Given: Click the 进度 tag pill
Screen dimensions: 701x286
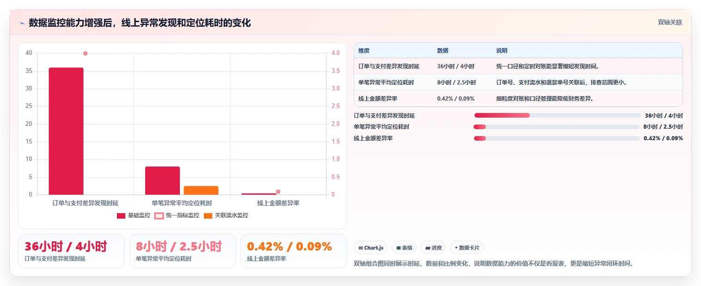Looking at the screenshot, I should 433,248.
